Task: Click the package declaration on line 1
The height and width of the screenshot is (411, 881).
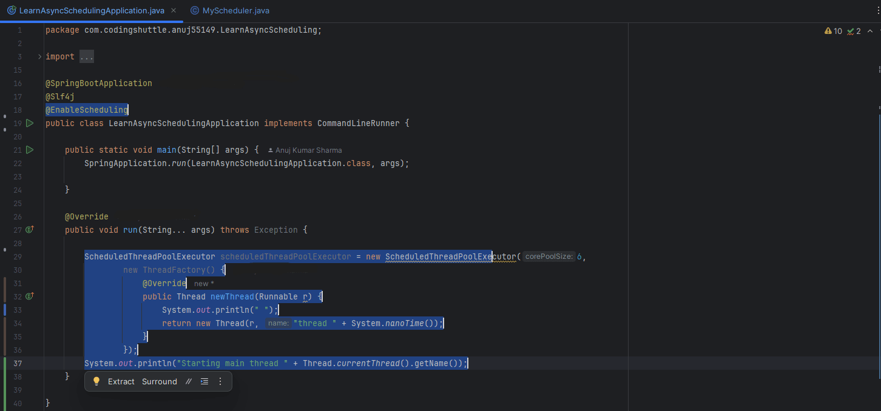Action: point(183,30)
